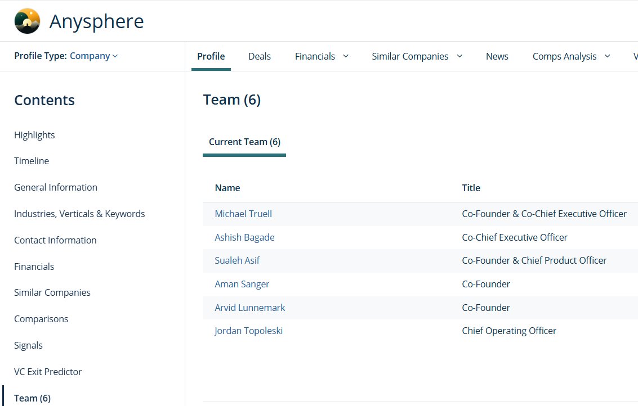The width and height of the screenshot is (638, 406).
Task: Go to Industries, Verticals & Keywords section
Action: (x=79, y=214)
